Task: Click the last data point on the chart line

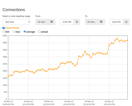Action: click(x=128, y=41)
